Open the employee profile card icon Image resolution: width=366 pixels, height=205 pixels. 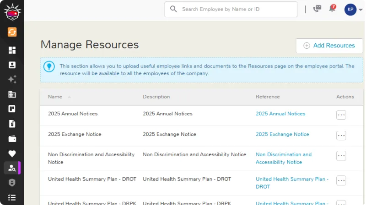coord(12,65)
